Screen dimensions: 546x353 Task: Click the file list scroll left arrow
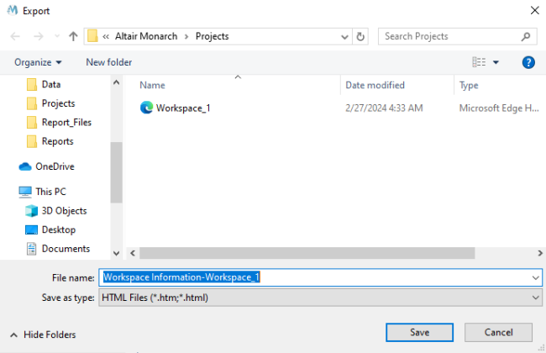tap(133, 253)
